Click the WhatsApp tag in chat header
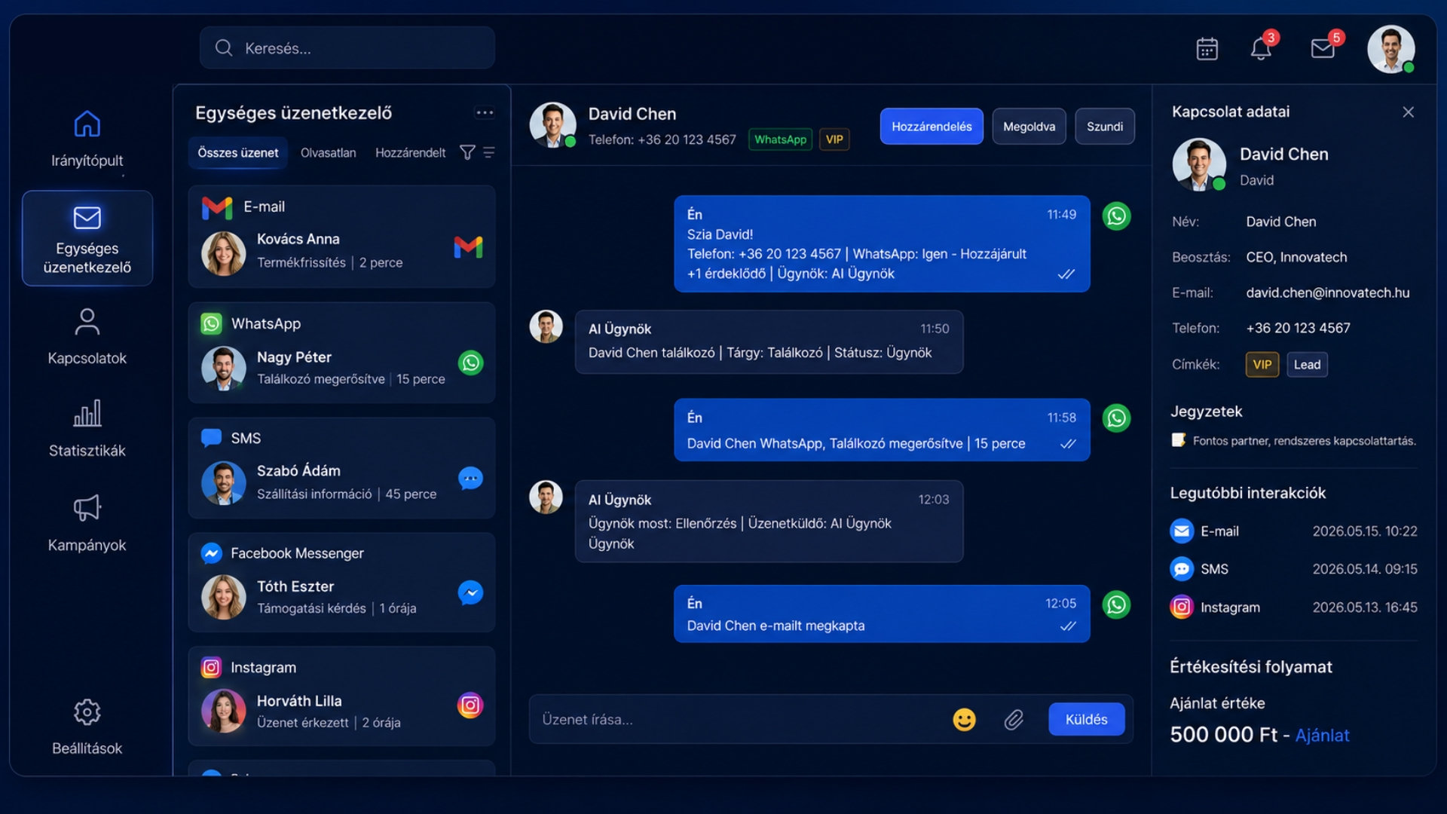 (780, 139)
